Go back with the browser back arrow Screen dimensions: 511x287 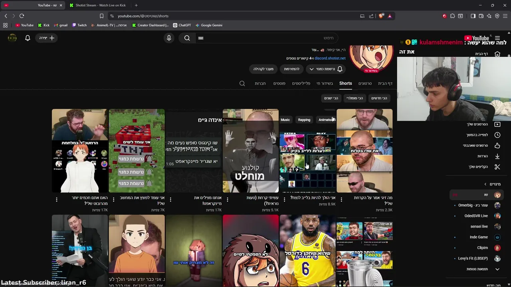point(6,16)
